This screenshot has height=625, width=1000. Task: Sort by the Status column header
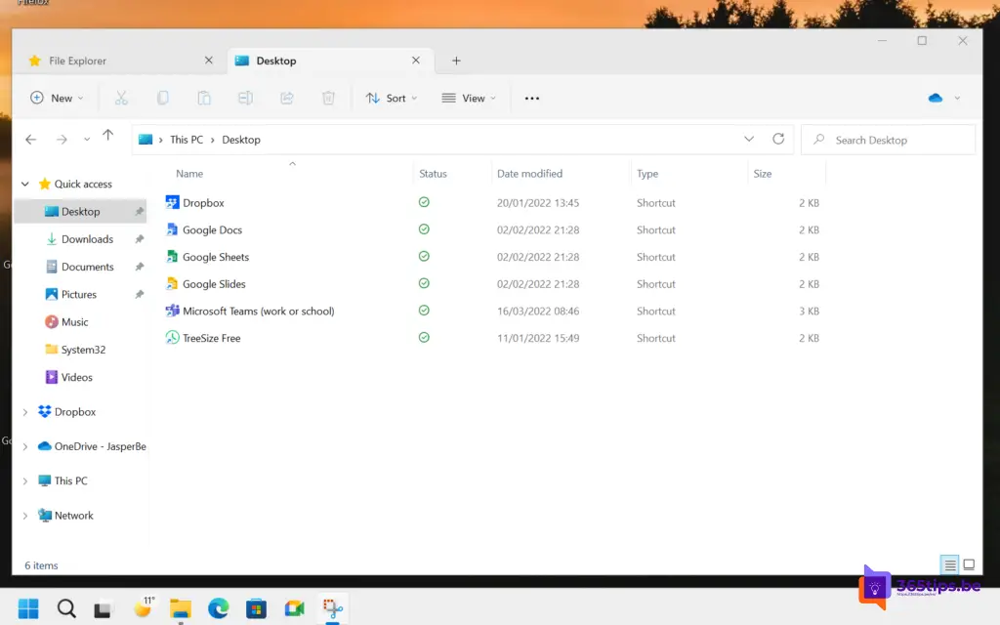click(x=433, y=174)
